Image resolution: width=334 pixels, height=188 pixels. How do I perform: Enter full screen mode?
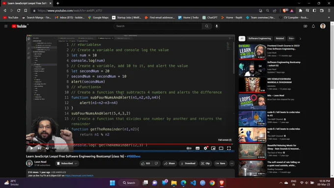tap(229, 148)
